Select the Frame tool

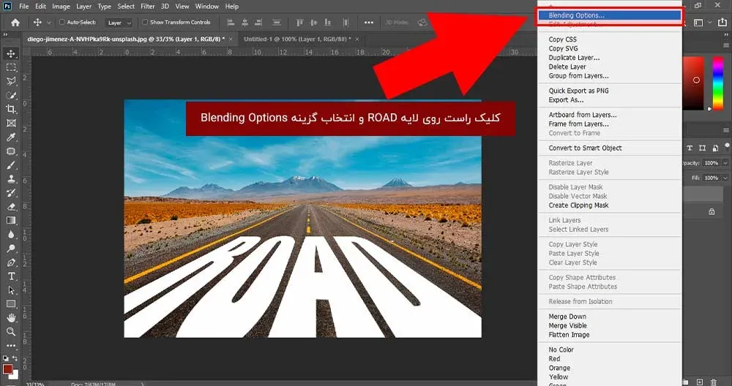pos(11,123)
